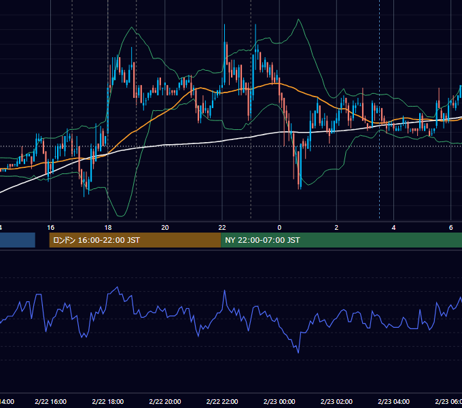Click the 2/22 16:00 time label

51,401
